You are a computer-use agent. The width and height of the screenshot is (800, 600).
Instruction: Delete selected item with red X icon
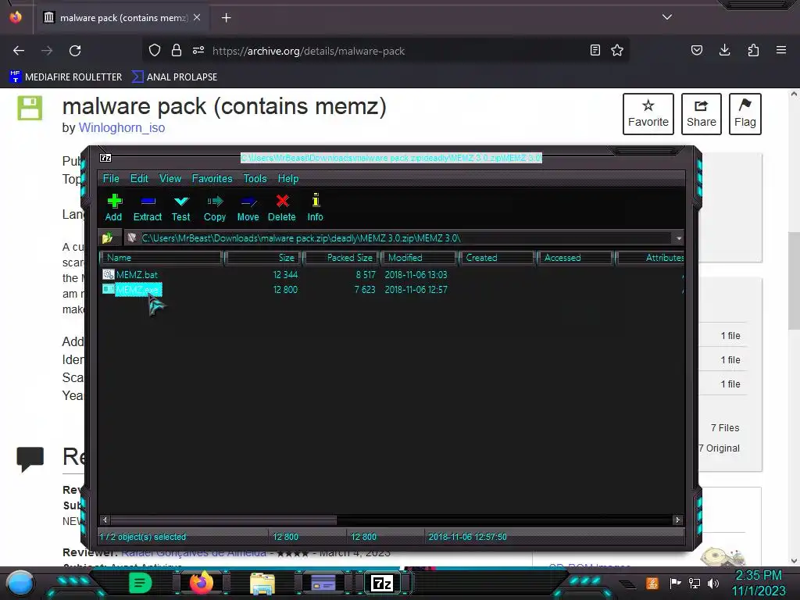click(x=281, y=208)
